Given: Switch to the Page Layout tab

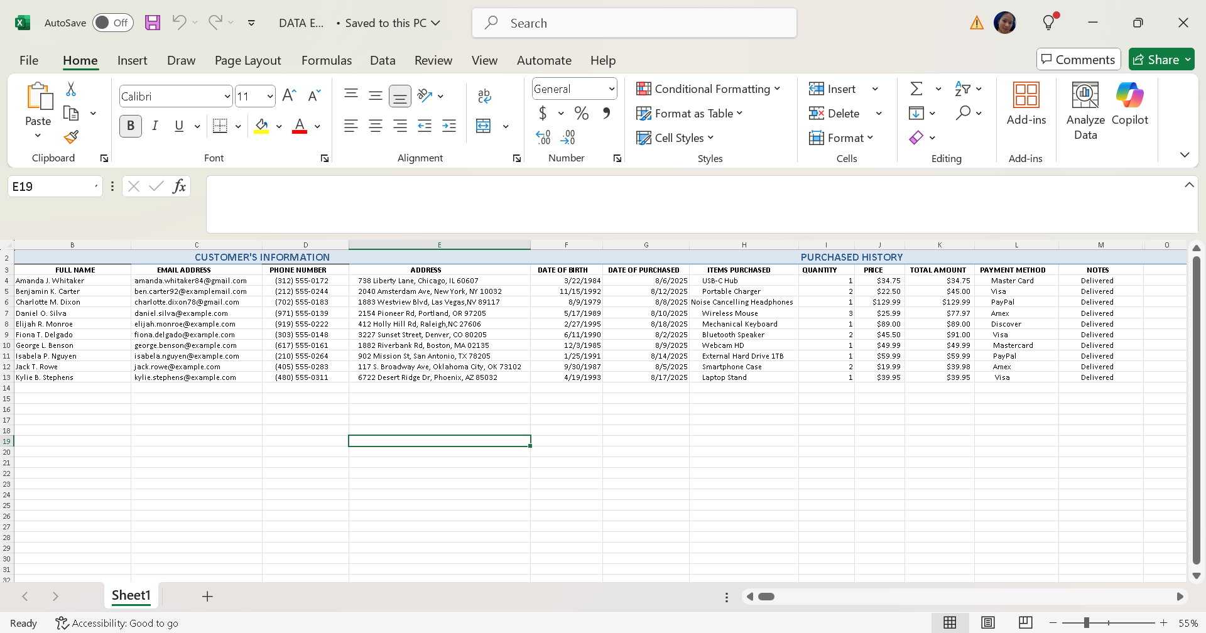Looking at the screenshot, I should (x=247, y=60).
